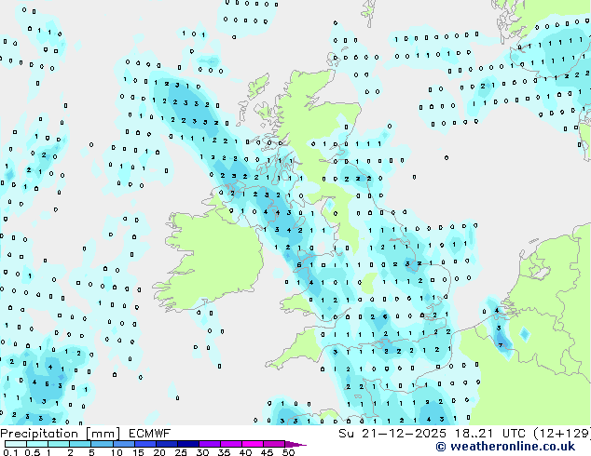Click the legend label '0.1'
591x456 pixels.
(x=10, y=452)
